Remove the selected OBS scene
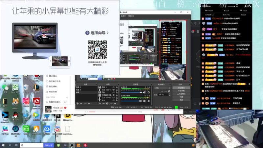 point(81,104)
